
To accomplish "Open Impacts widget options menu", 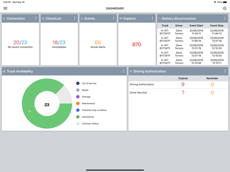I will tap(152, 18).
